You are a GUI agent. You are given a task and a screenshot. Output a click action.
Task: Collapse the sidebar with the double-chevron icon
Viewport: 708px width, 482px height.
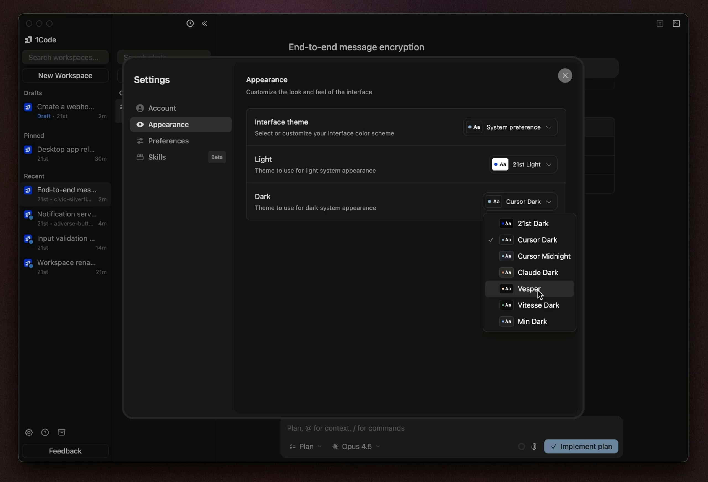point(204,24)
